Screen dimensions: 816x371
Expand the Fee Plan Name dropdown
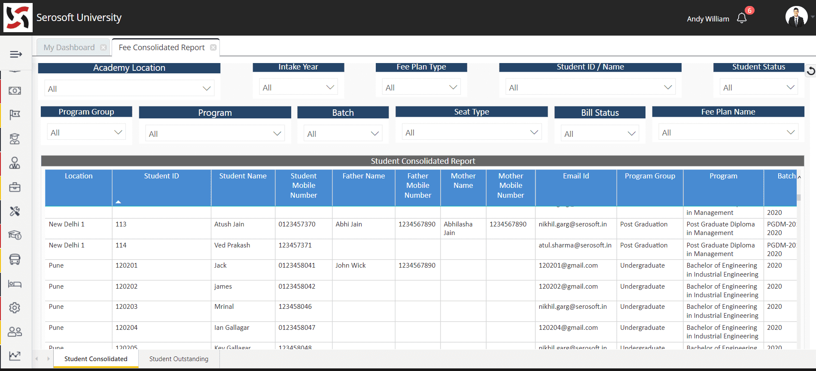728,133
